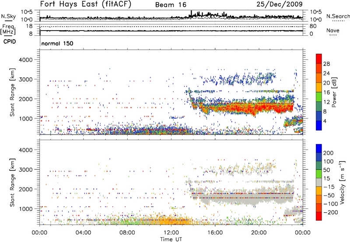Select the "50" velocity colorbar label
350x242 pixels.
pyautogui.click(x=326, y=170)
